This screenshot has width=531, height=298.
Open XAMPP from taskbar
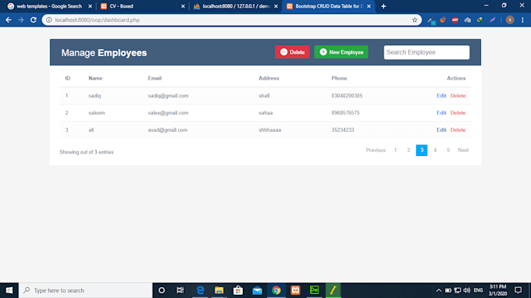click(x=295, y=290)
